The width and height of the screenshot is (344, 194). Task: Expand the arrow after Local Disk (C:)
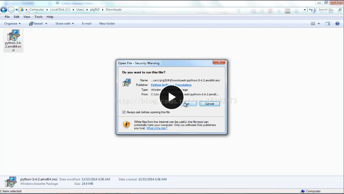tap(73, 10)
